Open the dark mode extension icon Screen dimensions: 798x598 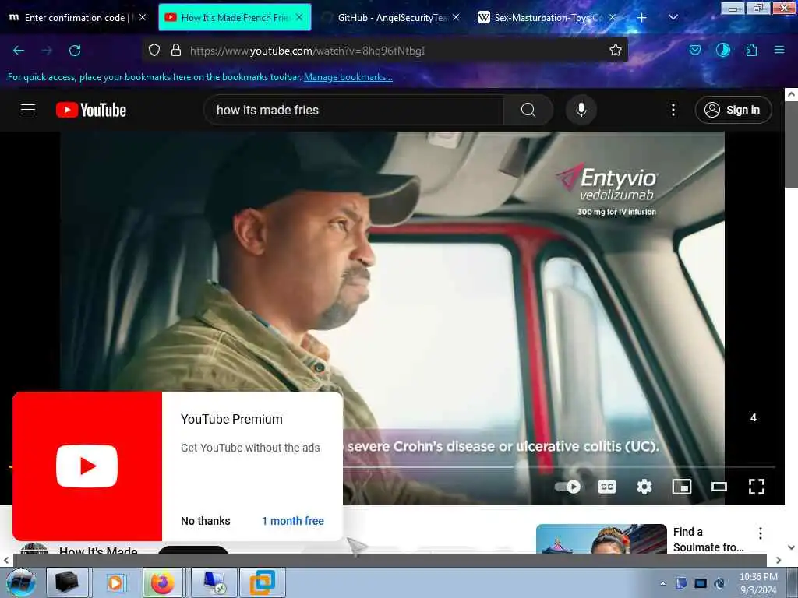tap(723, 50)
